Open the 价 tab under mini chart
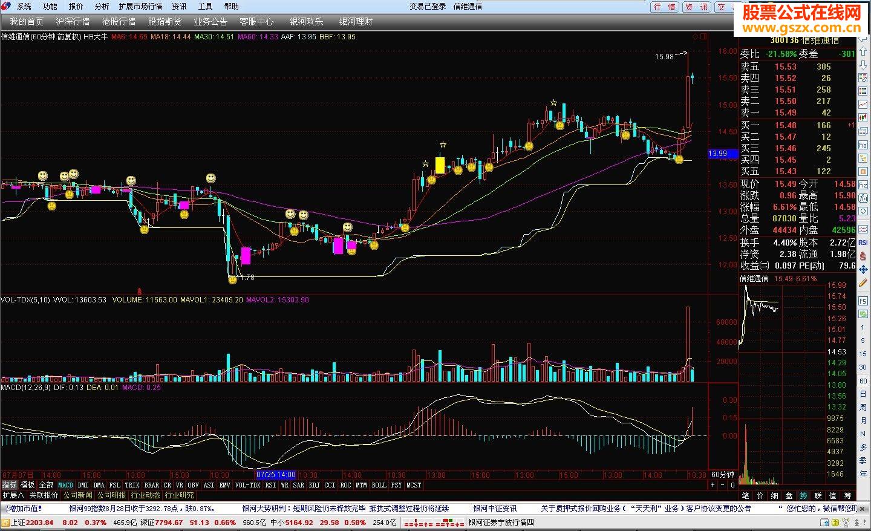 [760, 495]
